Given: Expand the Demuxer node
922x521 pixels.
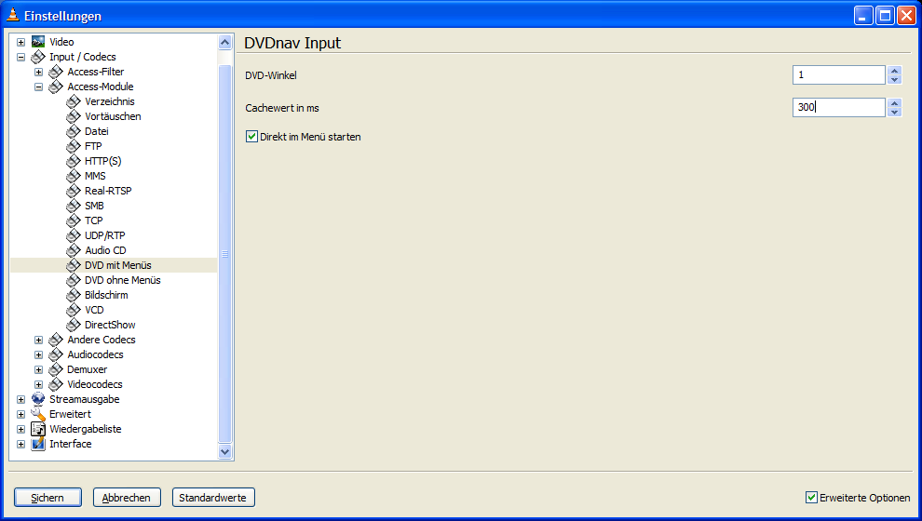Looking at the screenshot, I should [39, 369].
